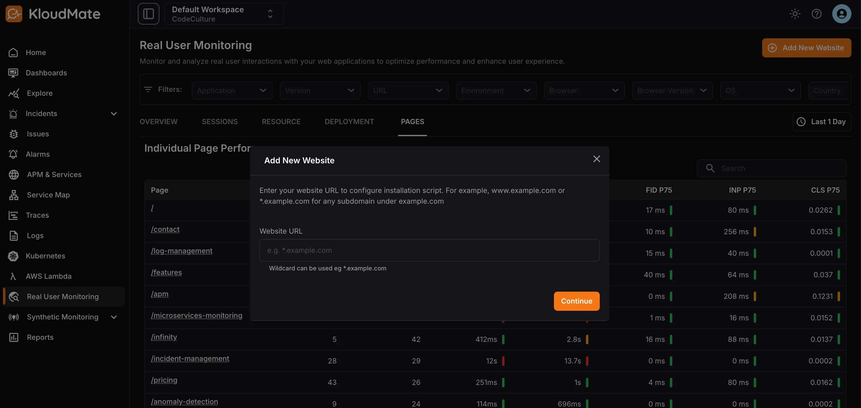The height and width of the screenshot is (408, 861).
Task: Click the AWS Lambda icon
Action: point(13,276)
